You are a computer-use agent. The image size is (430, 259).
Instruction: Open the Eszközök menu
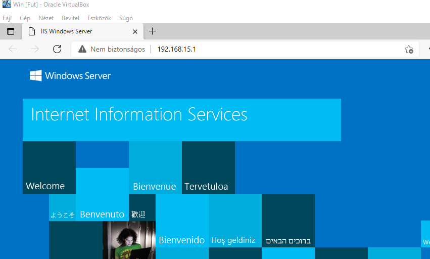[99, 18]
